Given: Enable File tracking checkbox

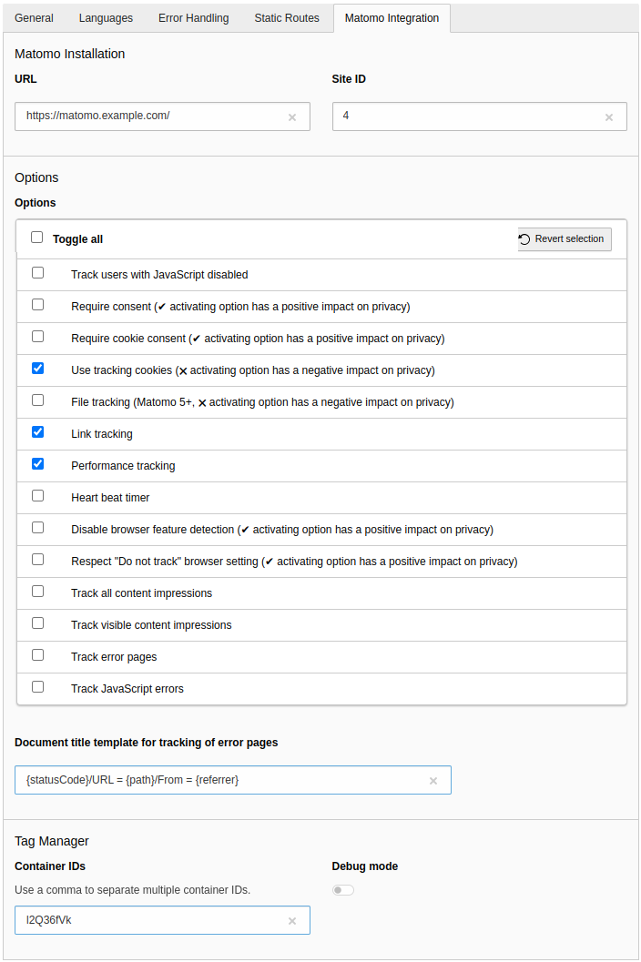Looking at the screenshot, I should click(x=38, y=400).
